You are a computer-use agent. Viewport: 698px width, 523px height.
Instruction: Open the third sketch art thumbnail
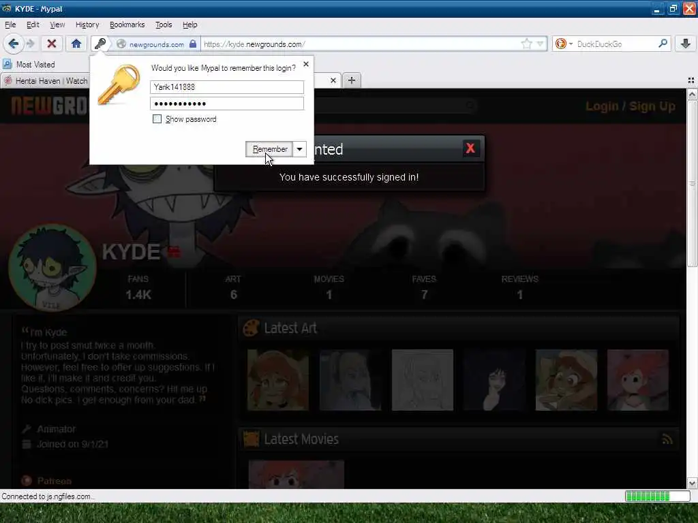coord(423,380)
